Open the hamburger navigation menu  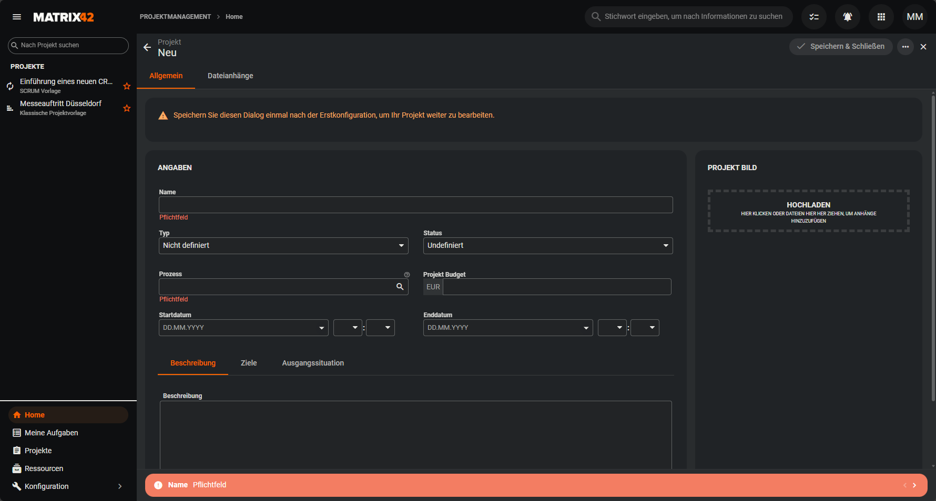pos(17,17)
